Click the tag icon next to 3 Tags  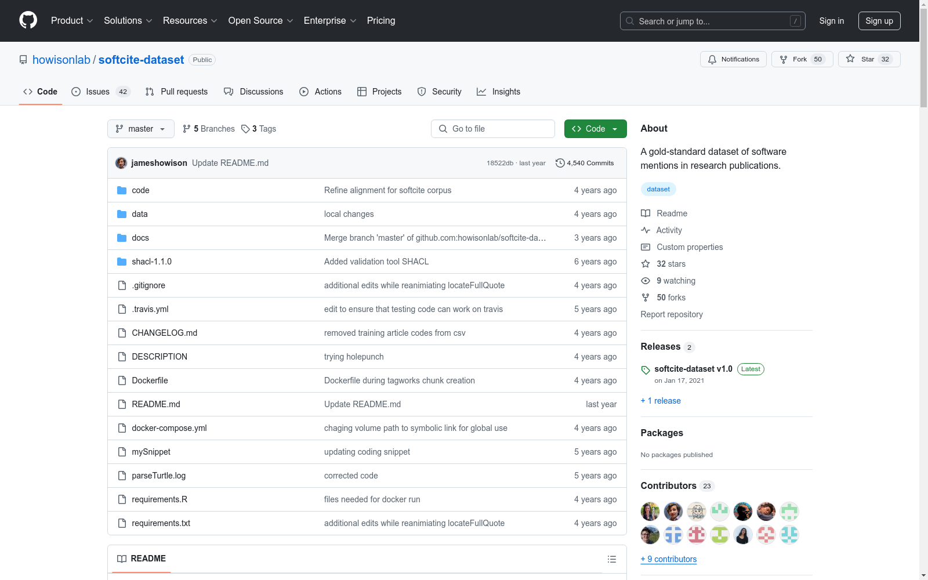pos(245,129)
